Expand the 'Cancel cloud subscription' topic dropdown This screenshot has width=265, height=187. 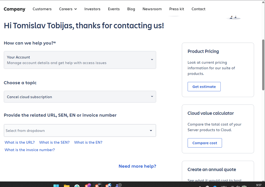(x=80, y=97)
